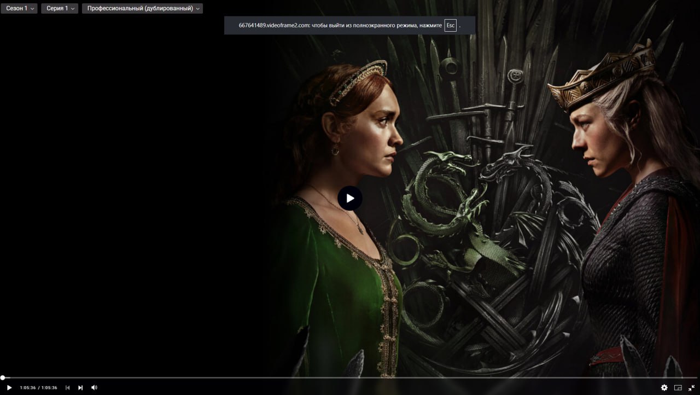Open the Серия 1 episode dropdown
This screenshot has width=700, height=395.
click(60, 8)
